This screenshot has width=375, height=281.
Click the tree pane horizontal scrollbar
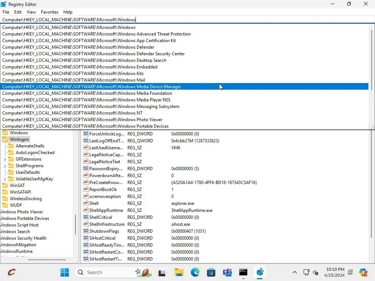tap(47, 259)
